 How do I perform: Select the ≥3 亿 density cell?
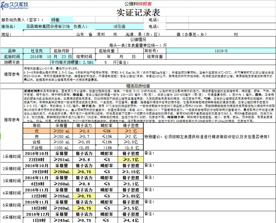(x=131, y=131)
